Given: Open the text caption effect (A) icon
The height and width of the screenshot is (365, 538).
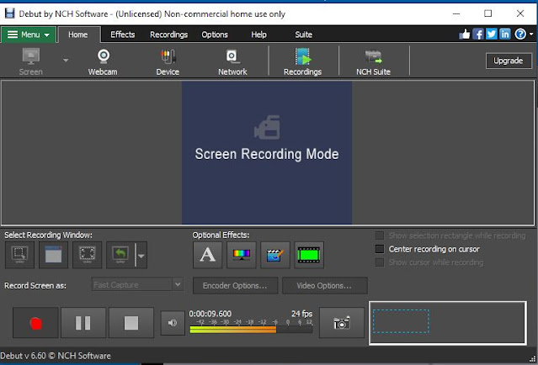Looking at the screenshot, I should pos(208,255).
